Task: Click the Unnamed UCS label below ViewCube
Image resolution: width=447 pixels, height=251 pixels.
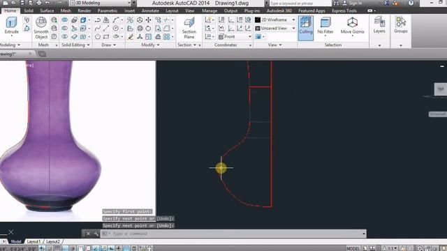Action: (x=438, y=114)
